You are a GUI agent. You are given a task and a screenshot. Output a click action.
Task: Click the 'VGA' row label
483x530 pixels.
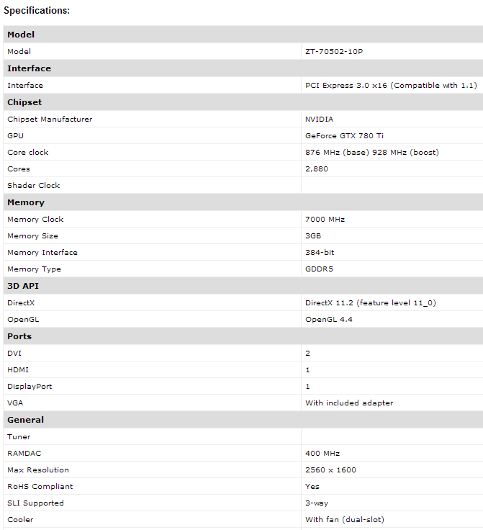(x=15, y=403)
